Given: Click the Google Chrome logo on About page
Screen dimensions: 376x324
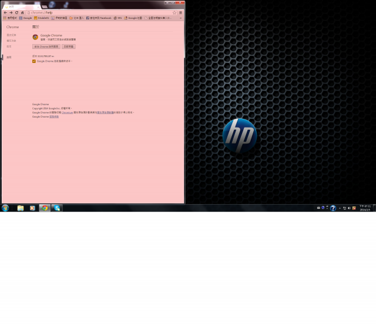Looking at the screenshot, I should coord(35,37).
